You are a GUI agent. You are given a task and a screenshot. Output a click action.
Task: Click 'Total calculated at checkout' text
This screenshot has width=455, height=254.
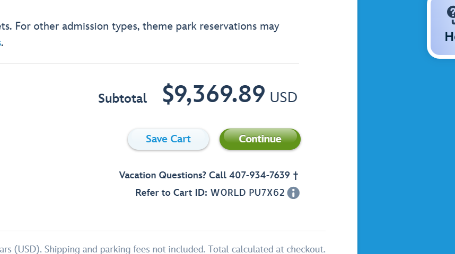[x=267, y=249]
